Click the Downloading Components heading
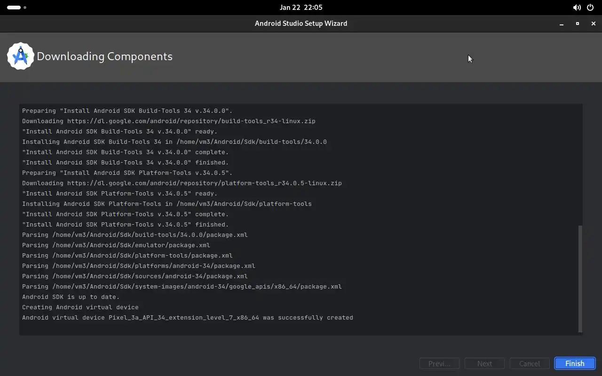The width and height of the screenshot is (602, 376). tap(104, 56)
